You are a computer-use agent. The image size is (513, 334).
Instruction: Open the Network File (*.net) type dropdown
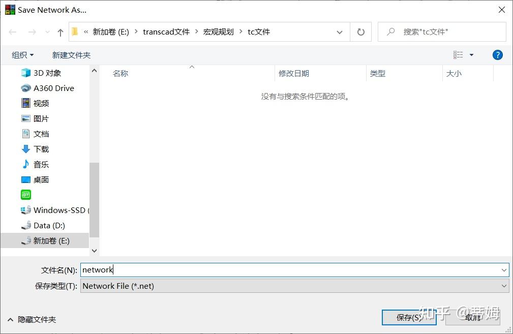click(x=503, y=286)
